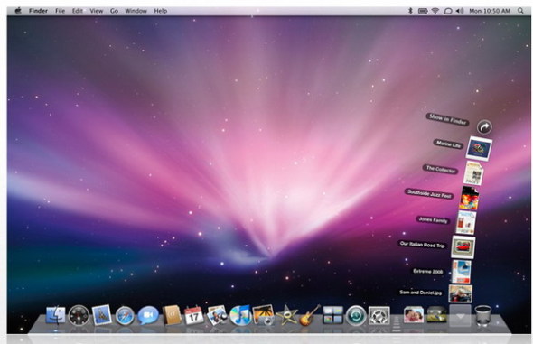Launch GarageBand guitar icon in Dock

[x=310, y=315]
